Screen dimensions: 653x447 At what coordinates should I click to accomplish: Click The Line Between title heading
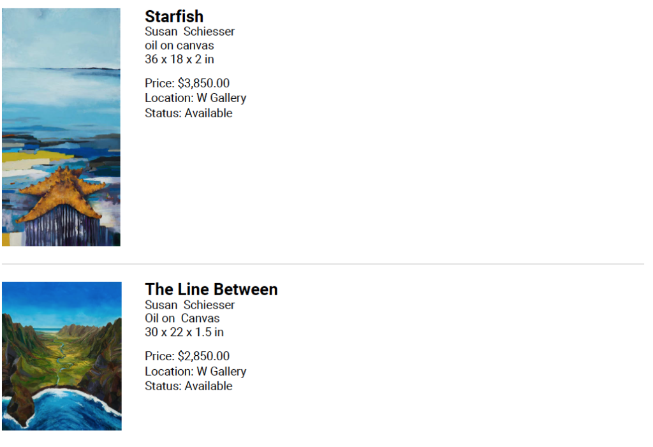pos(211,289)
